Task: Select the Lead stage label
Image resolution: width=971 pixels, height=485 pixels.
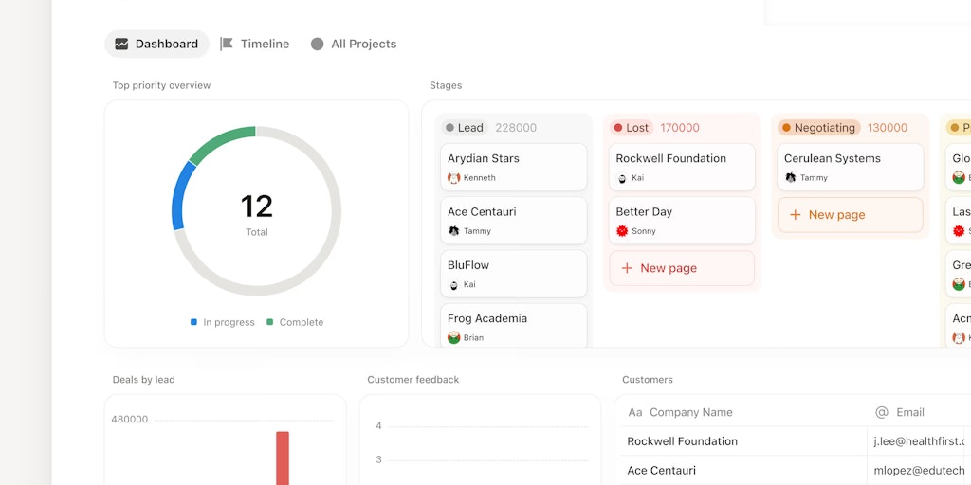Action: [x=465, y=128]
